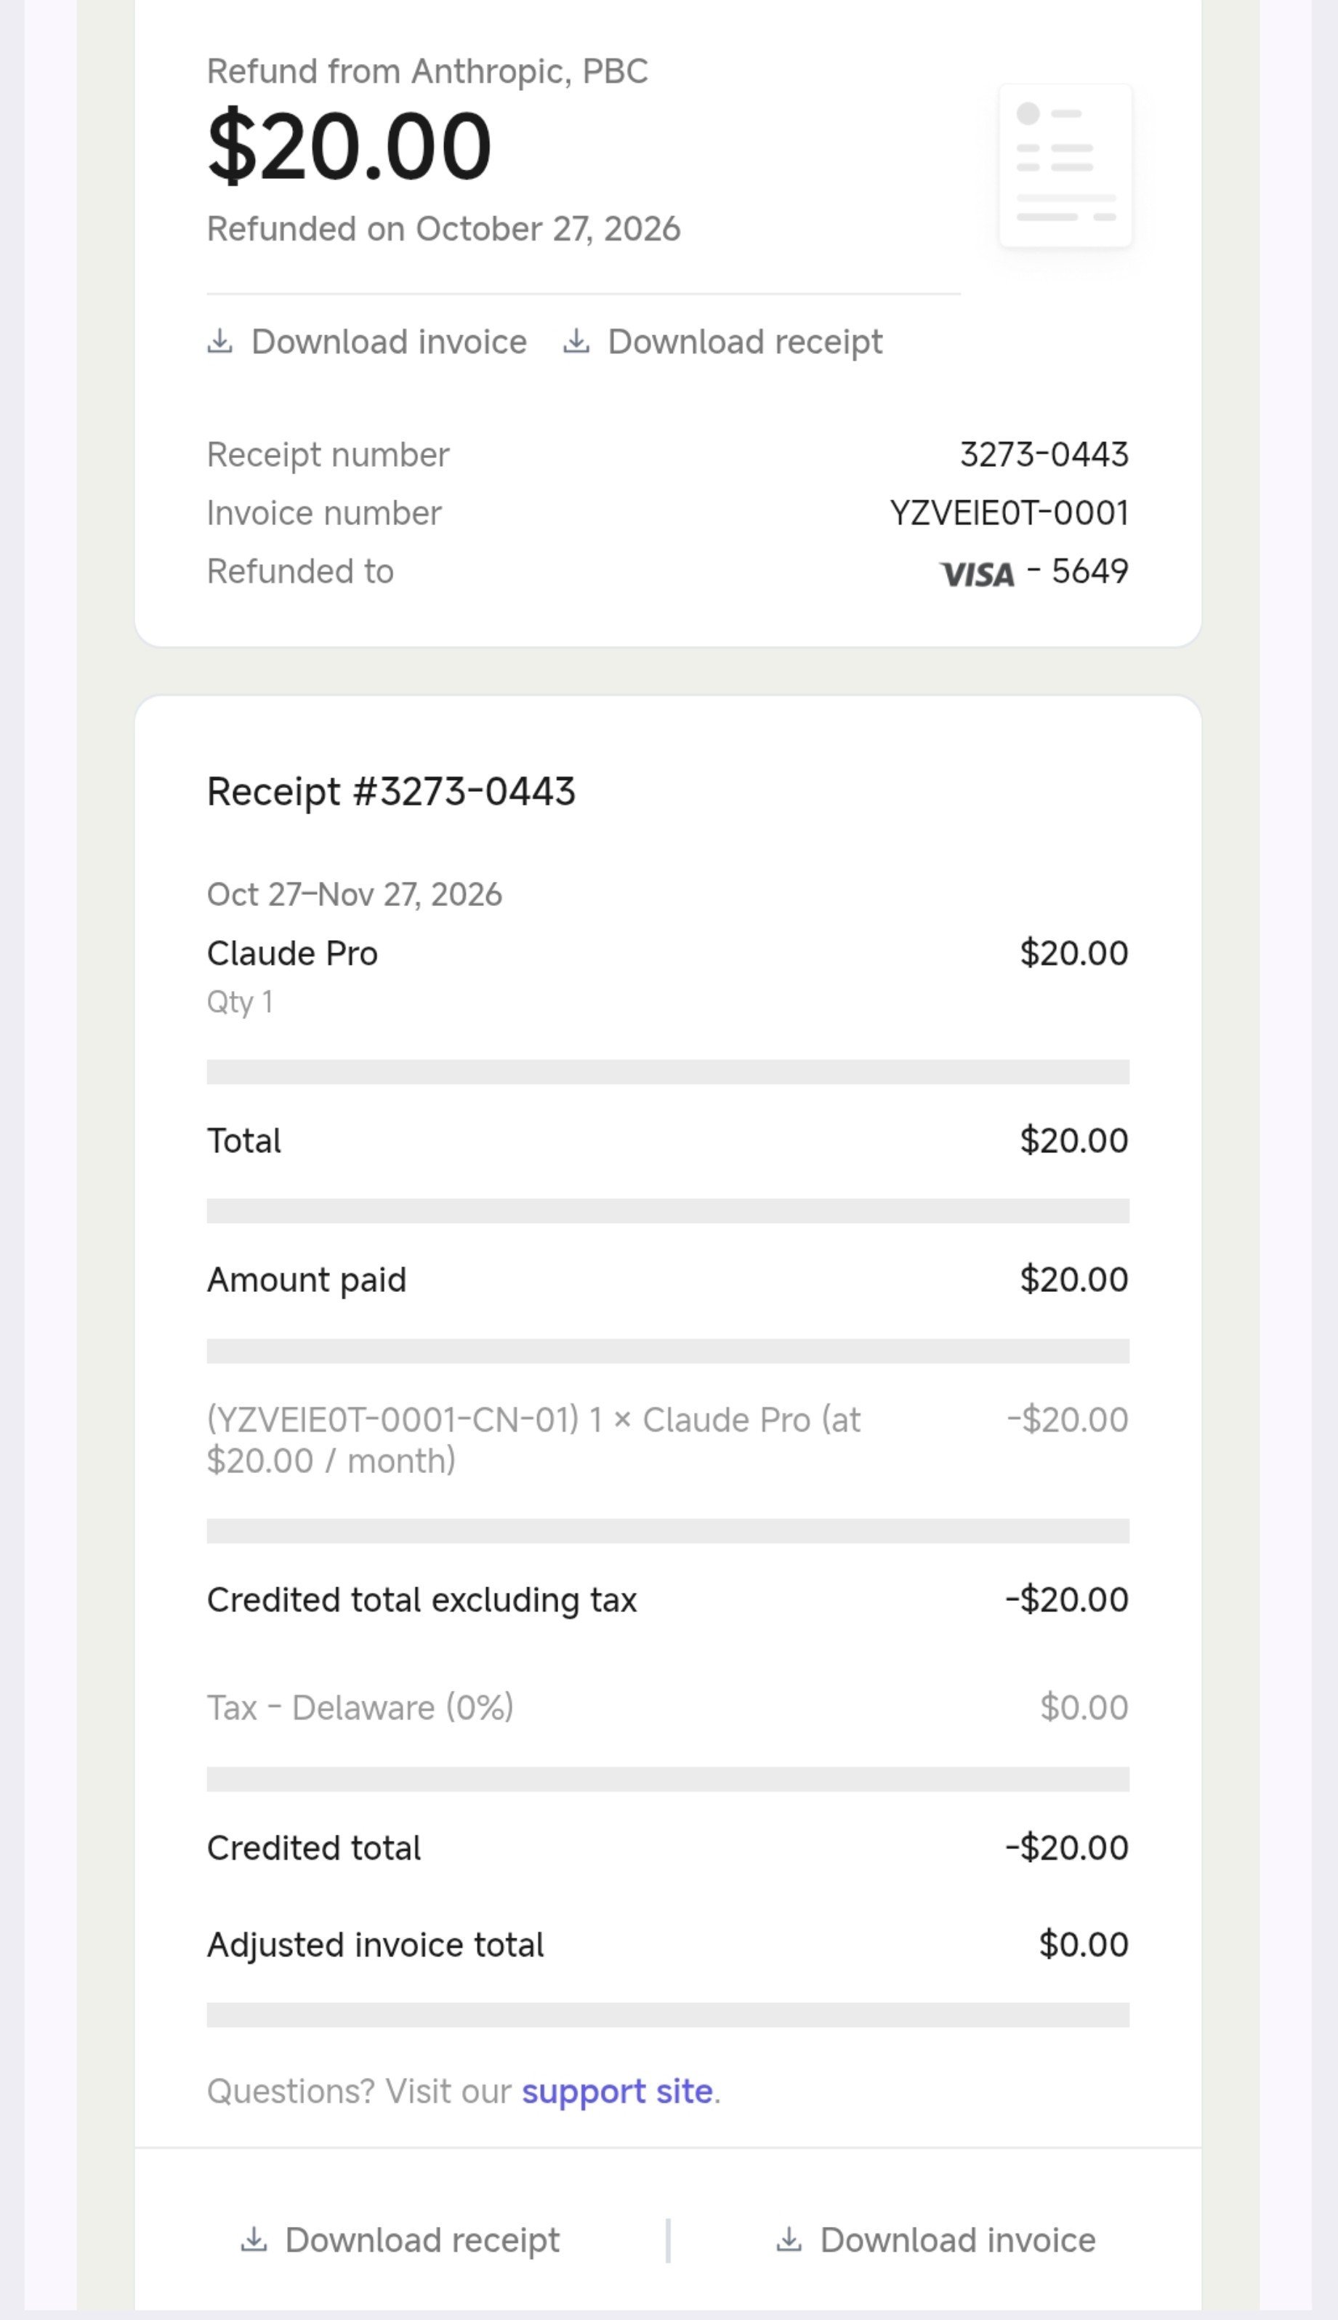Select footer Download receipt button label
Viewport: 1338px width, 2320px height.
[422, 2240]
